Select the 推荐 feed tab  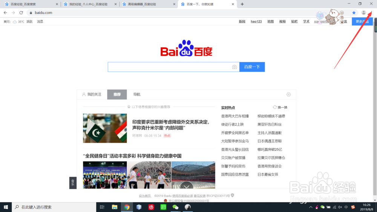point(117,95)
